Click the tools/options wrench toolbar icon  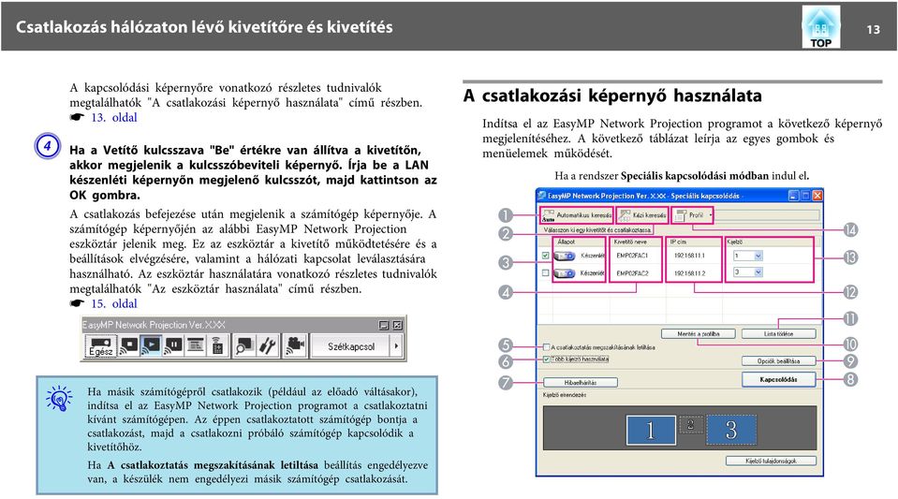pyautogui.click(x=268, y=345)
